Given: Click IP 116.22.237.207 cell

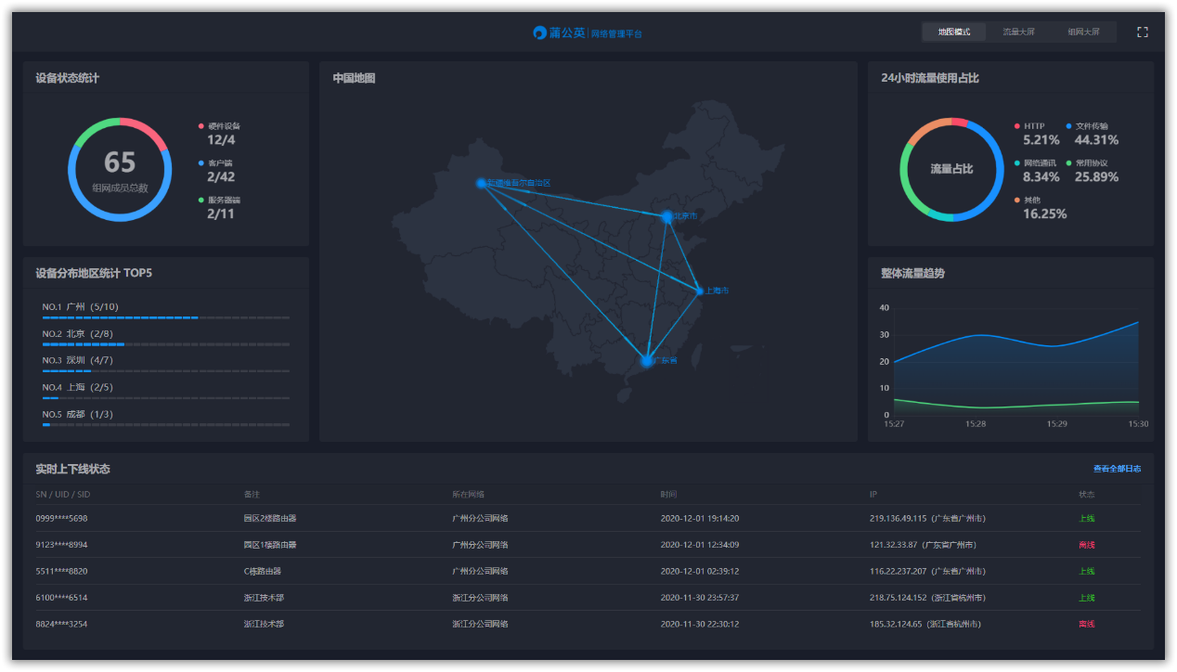Looking at the screenshot, I should (927, 571).
